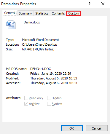
Task: Open the General tab
Action: [x=10, y=13]
